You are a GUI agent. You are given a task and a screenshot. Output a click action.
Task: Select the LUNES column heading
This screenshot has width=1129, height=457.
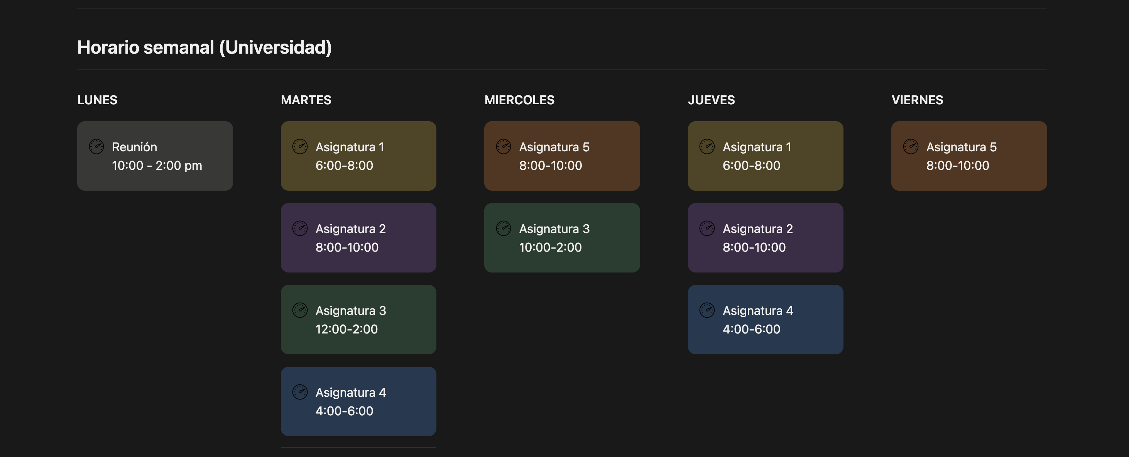pos(97,100)
